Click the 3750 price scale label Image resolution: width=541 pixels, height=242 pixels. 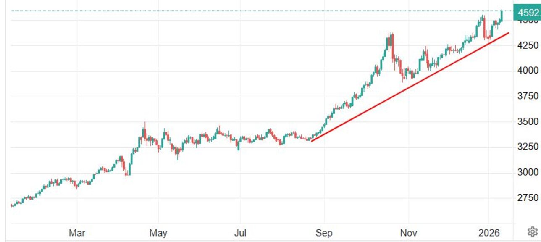527,96
